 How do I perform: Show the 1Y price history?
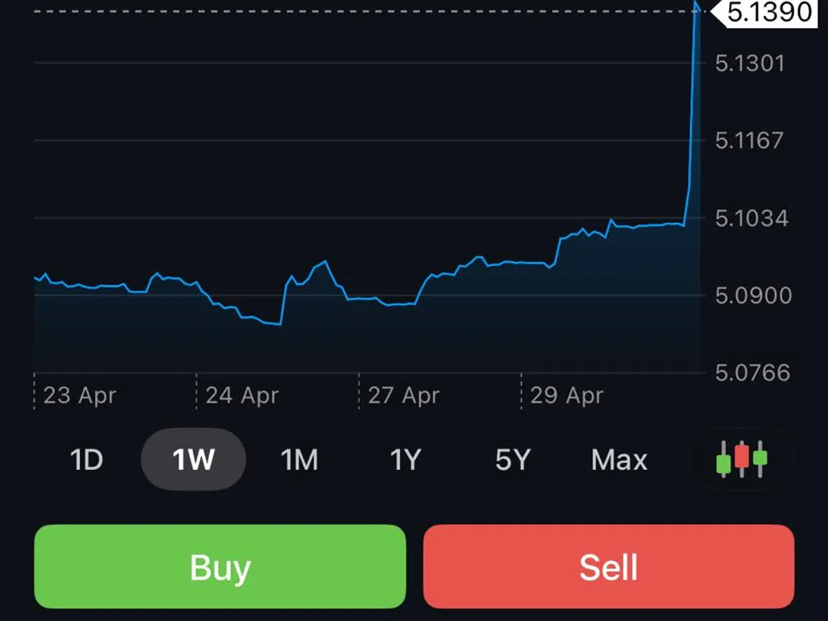[x=406, y=460]
